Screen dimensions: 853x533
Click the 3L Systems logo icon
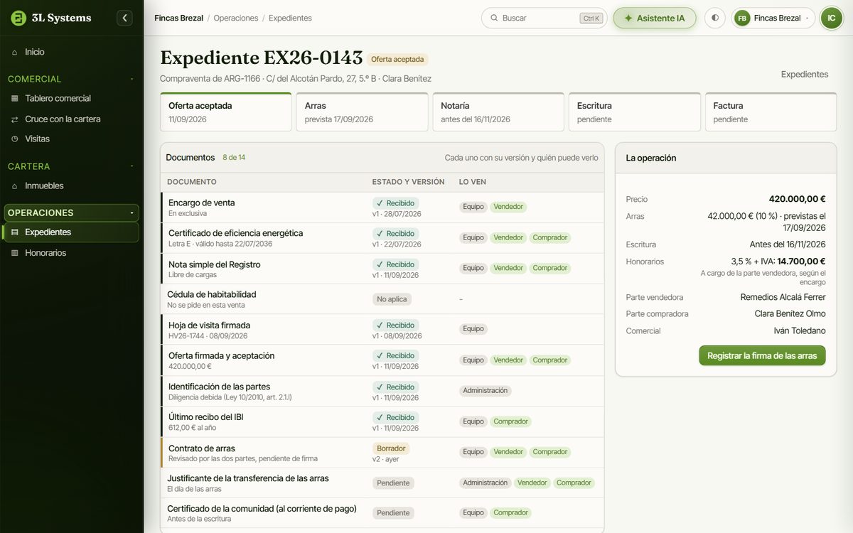(x=18, y=18)
